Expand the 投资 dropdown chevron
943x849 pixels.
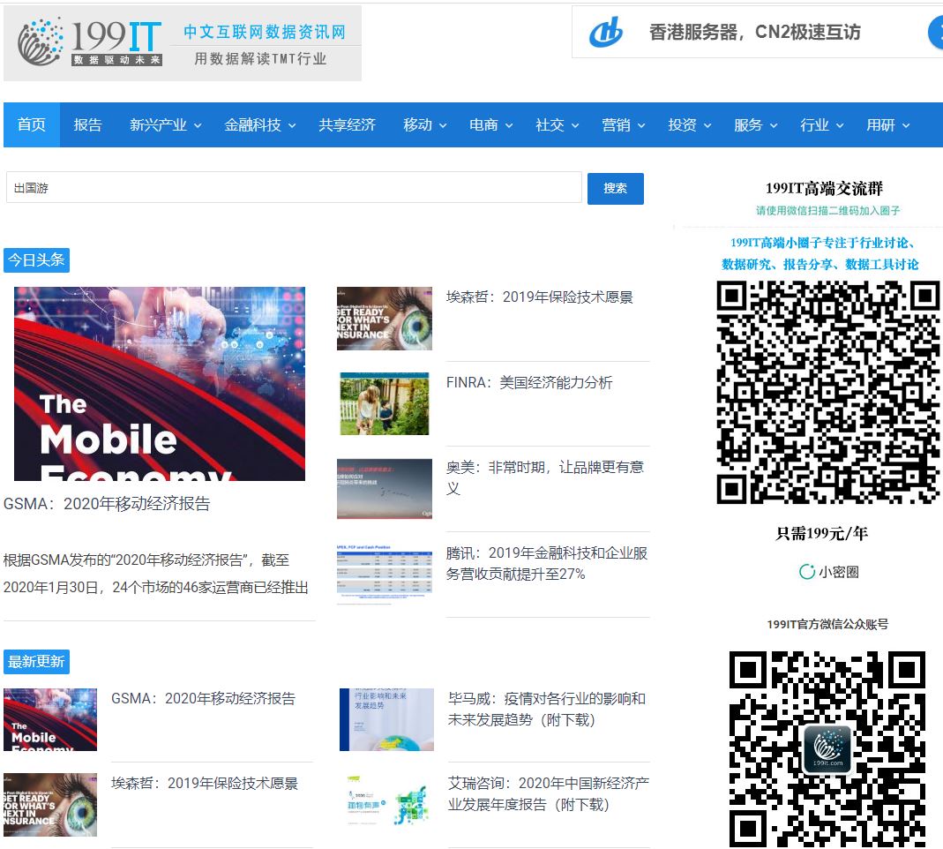click(707, 125)
